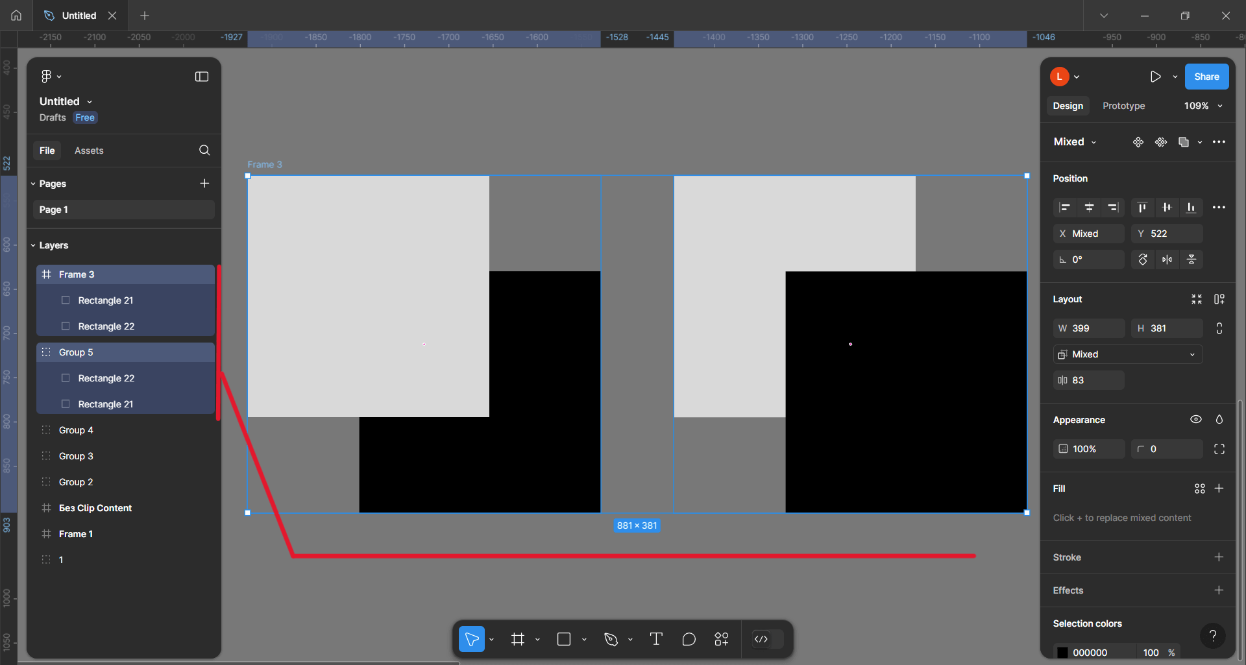Select Page 1 in Pages list
The height and width of the screenshot is (665, 1246).
pos(123,210)
